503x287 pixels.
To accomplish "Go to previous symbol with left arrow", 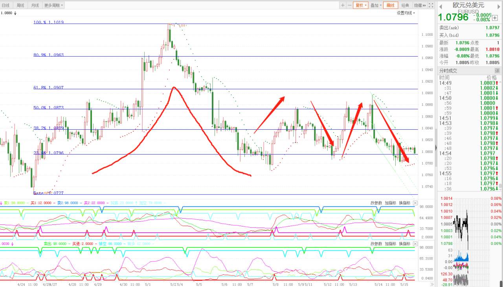I will tap(441, 6).
